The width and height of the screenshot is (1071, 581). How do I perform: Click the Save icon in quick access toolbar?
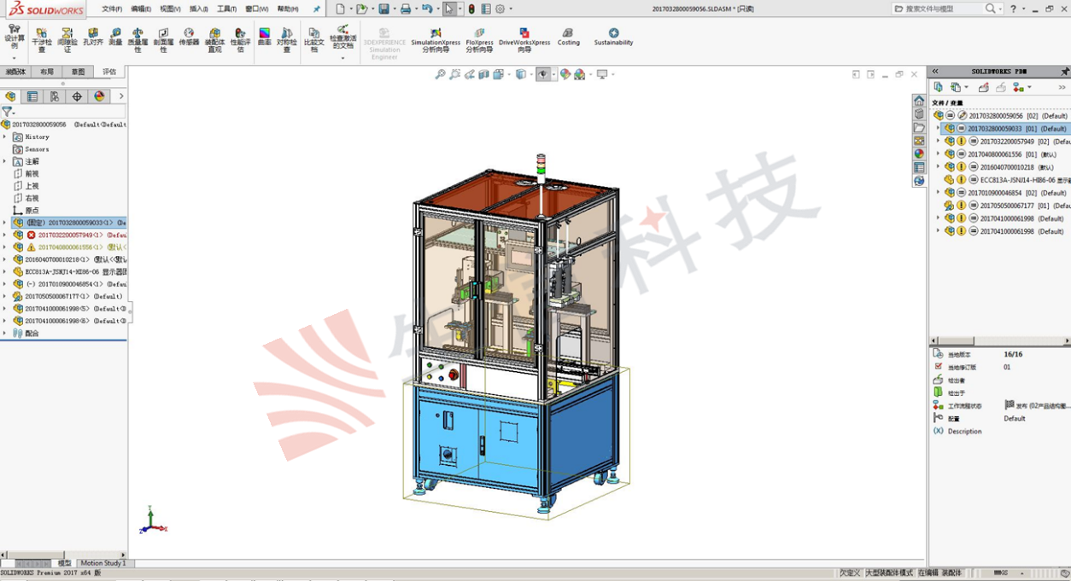tap(384, 9)
